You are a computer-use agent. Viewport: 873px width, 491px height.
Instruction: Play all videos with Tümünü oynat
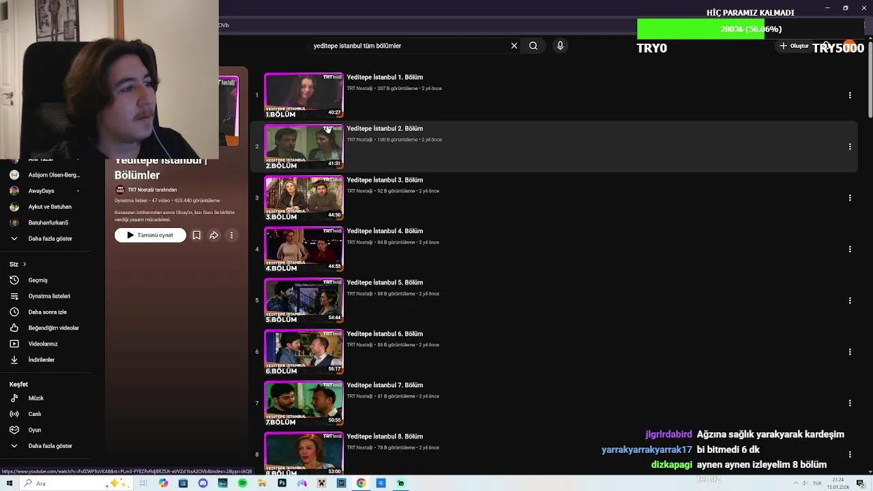click(x=150, y=235)
